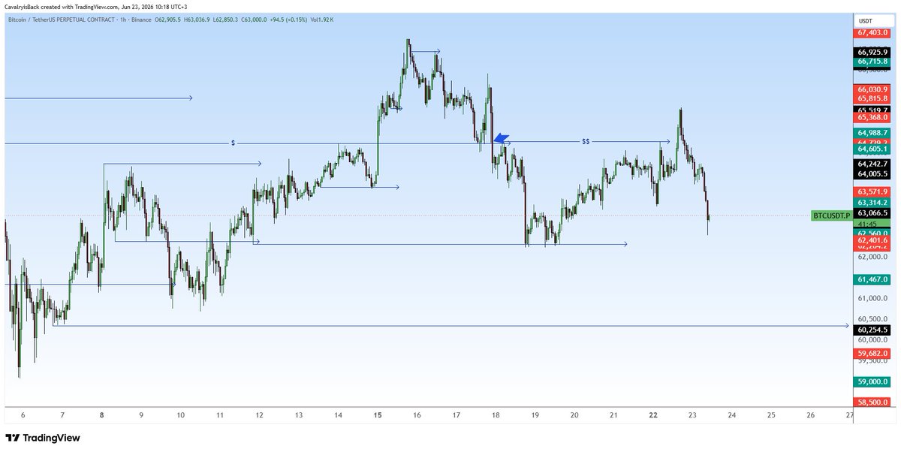Select the 64,605.1 green price label
Viewport: 901px width, 452px height.
(x=873, y=149)
